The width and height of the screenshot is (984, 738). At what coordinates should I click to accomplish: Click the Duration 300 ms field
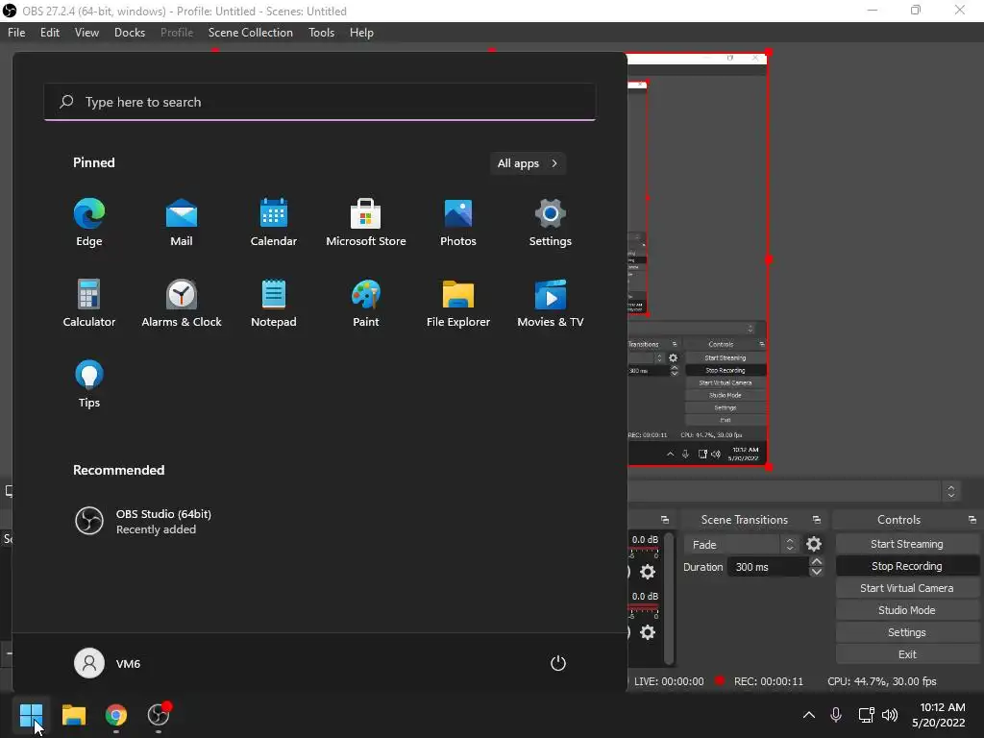pyautogui.click(x=768, y=567)
